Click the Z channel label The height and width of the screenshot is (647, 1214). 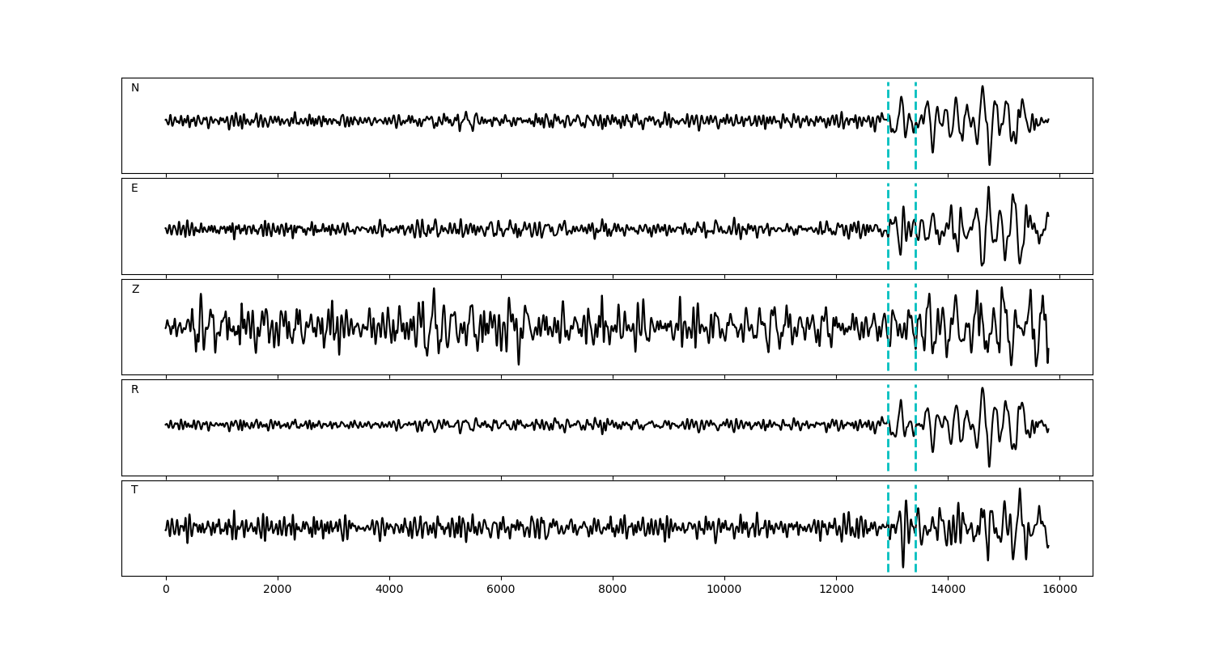click(135, 290)
